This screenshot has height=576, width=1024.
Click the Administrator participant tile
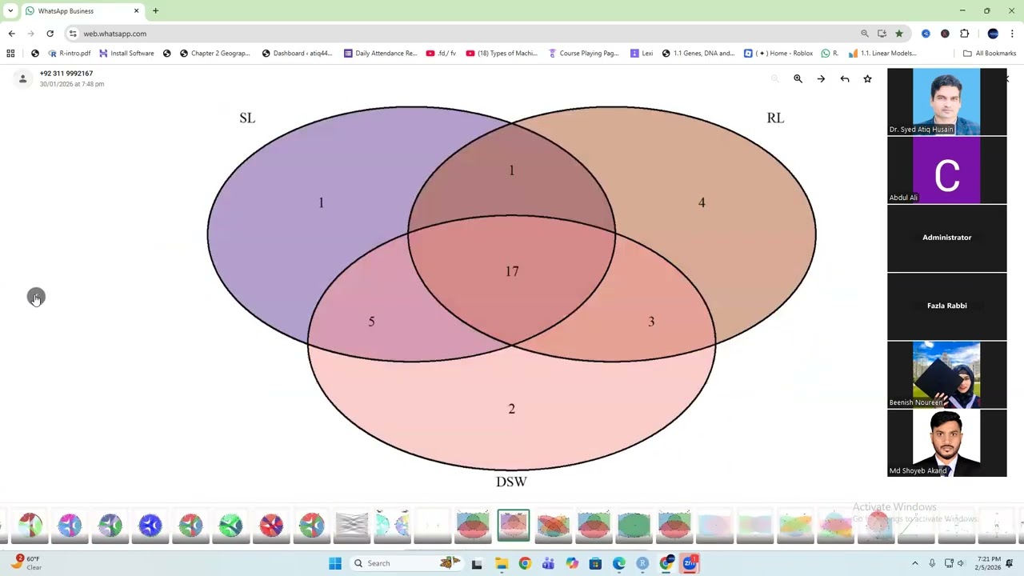point(947,238)
